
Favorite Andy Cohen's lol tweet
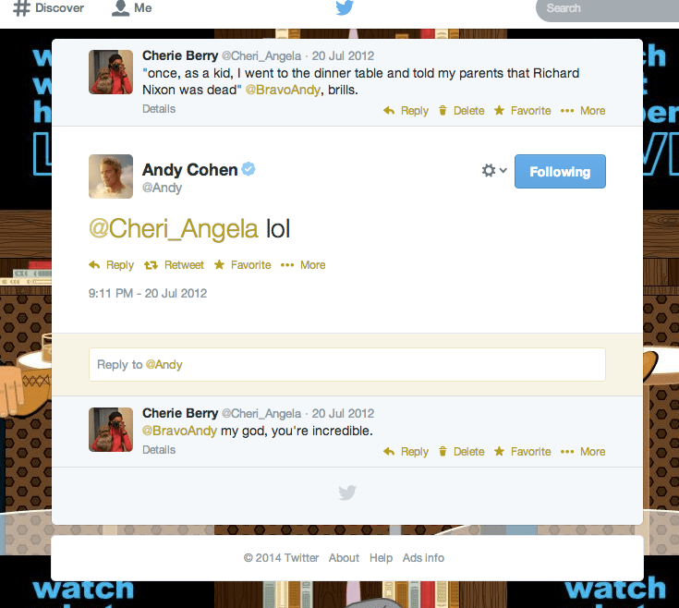[x=242, y=265]
